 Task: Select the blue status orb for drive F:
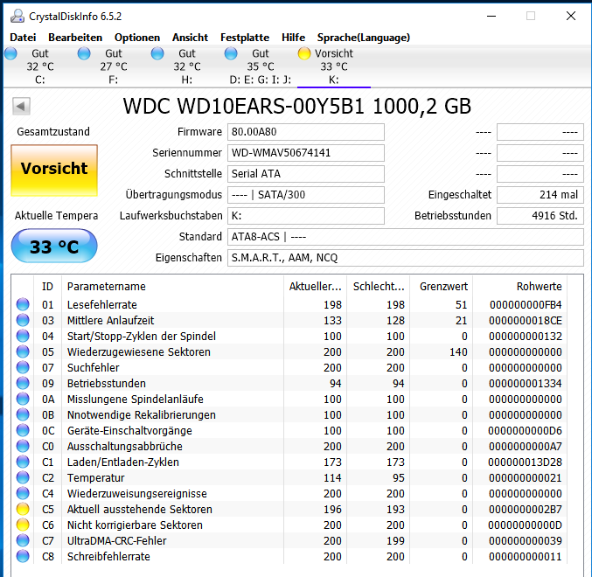pos(84,53)
